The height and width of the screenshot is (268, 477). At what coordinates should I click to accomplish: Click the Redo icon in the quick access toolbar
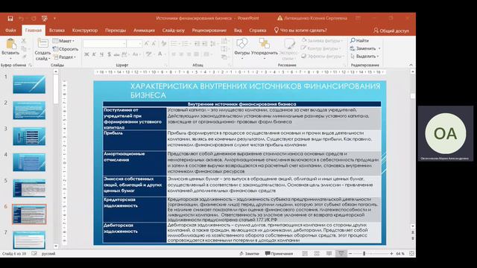coord(34,19)
